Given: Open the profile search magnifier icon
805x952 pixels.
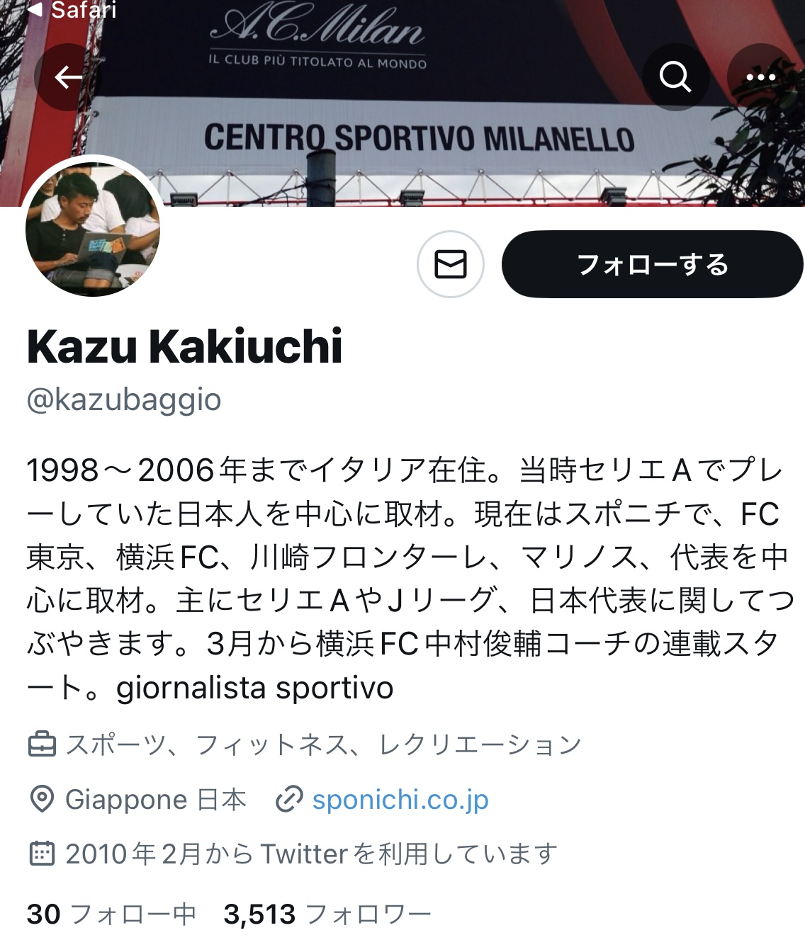Looking at the screenshot, I should tap(675, 76).
